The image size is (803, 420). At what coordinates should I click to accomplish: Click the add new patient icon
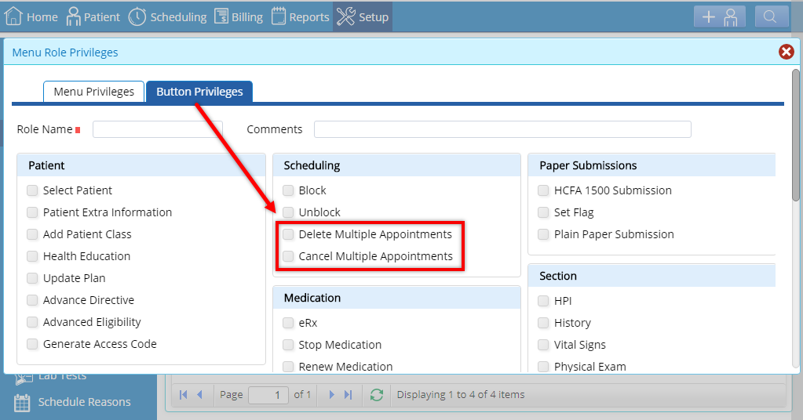(x=720, y=17)
